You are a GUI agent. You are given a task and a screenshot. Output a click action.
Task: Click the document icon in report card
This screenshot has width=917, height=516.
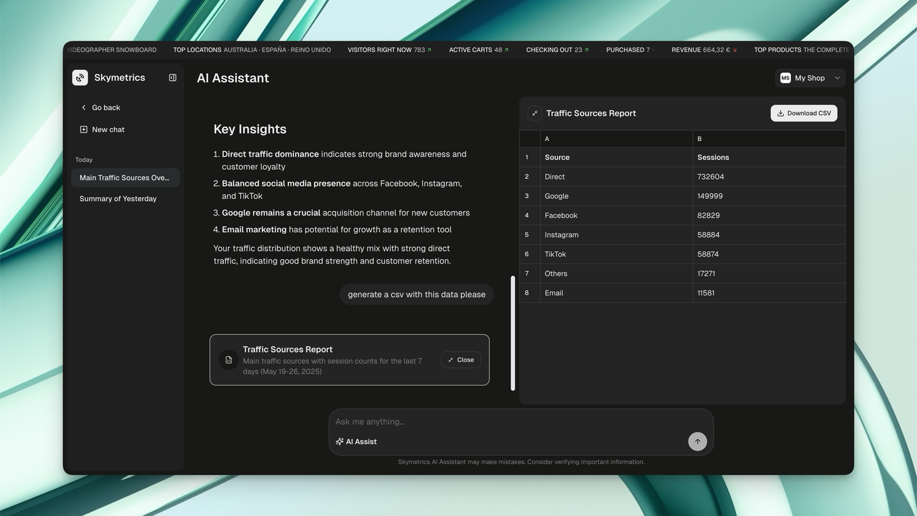coord(229,360)
